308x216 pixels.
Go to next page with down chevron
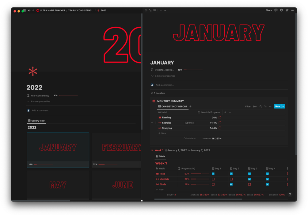165,10
